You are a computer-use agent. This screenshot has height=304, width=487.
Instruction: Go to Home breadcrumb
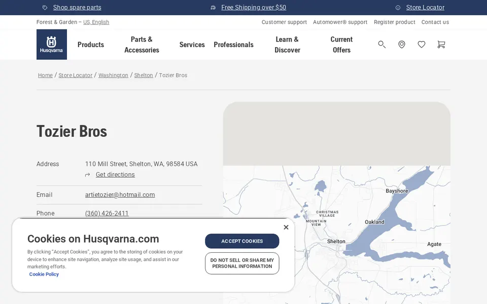point(45,75)
